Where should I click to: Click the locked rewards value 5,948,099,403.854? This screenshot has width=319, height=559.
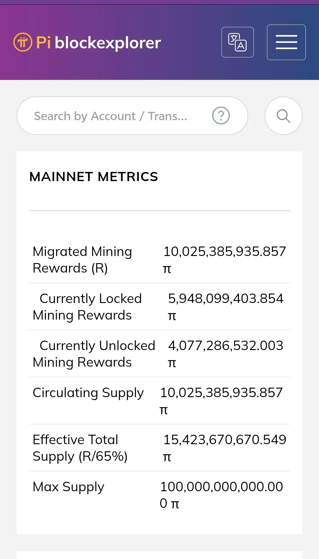pos(225,299)
